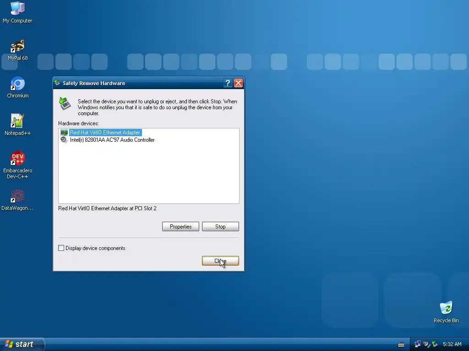Open the Chromium desktop shortcut
The width and height of the screenshot is (469, 351).
[x=18, y=87]
